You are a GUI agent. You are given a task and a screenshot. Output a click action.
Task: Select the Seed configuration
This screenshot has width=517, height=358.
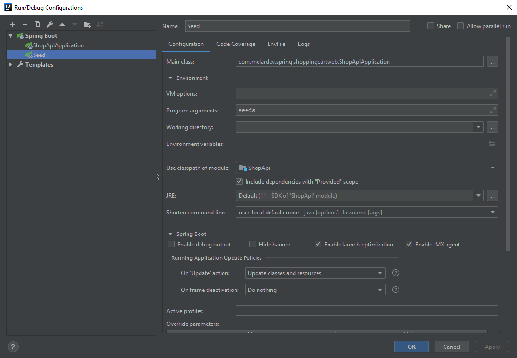click(x=81, y=55)
